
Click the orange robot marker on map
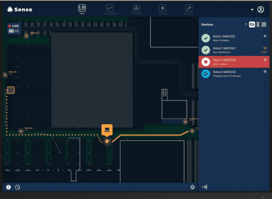coord(107,130)
